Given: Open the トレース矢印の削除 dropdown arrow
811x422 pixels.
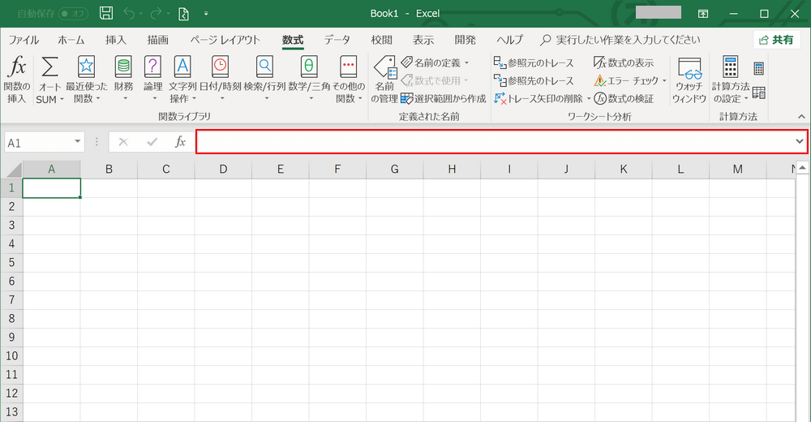Looking at the screenshot, I should tap(589, 98).
